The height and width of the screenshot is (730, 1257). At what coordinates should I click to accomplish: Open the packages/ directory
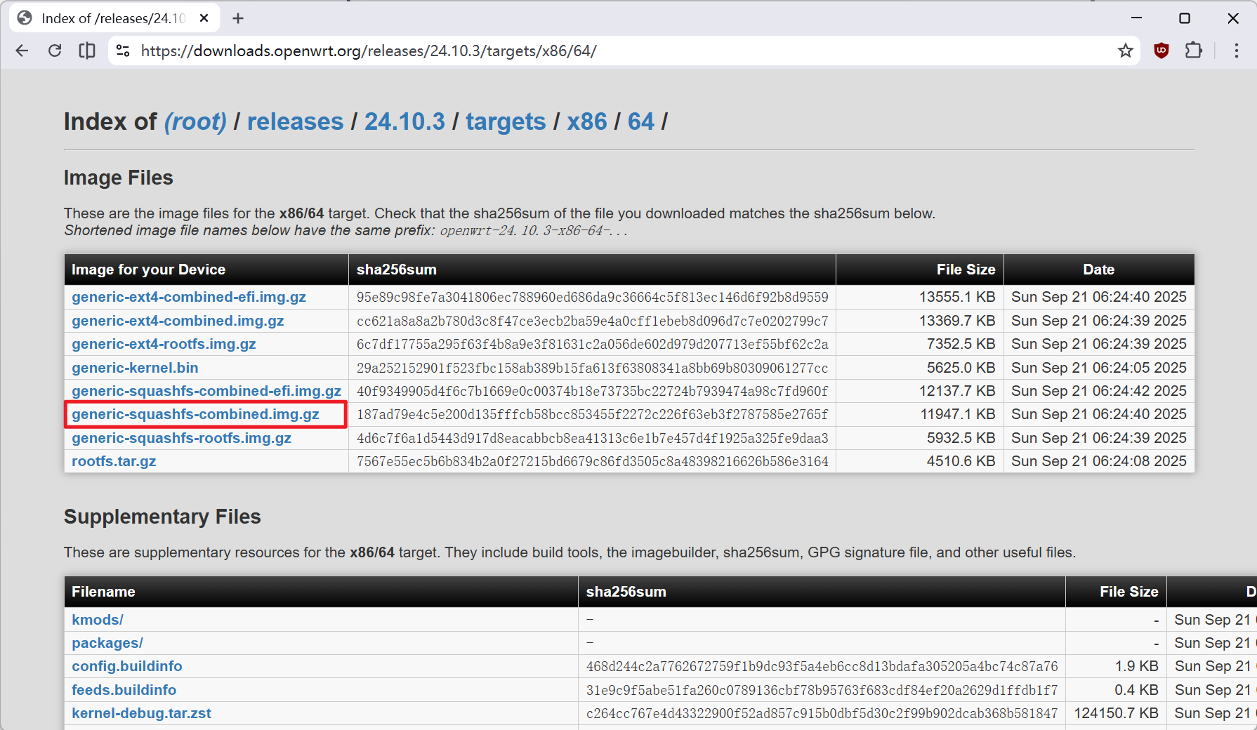[106, 642]
